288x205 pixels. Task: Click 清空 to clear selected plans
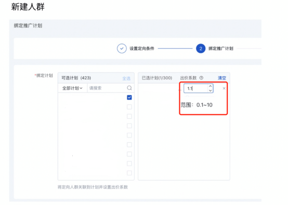click(x=222, y=78)
